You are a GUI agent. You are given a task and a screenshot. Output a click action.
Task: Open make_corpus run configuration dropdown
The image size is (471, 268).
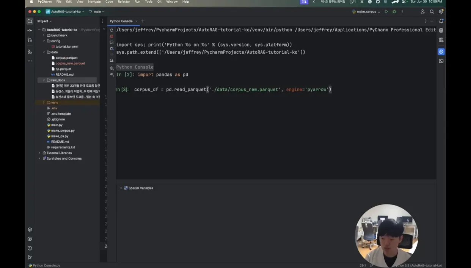click(x=366, y=12)
